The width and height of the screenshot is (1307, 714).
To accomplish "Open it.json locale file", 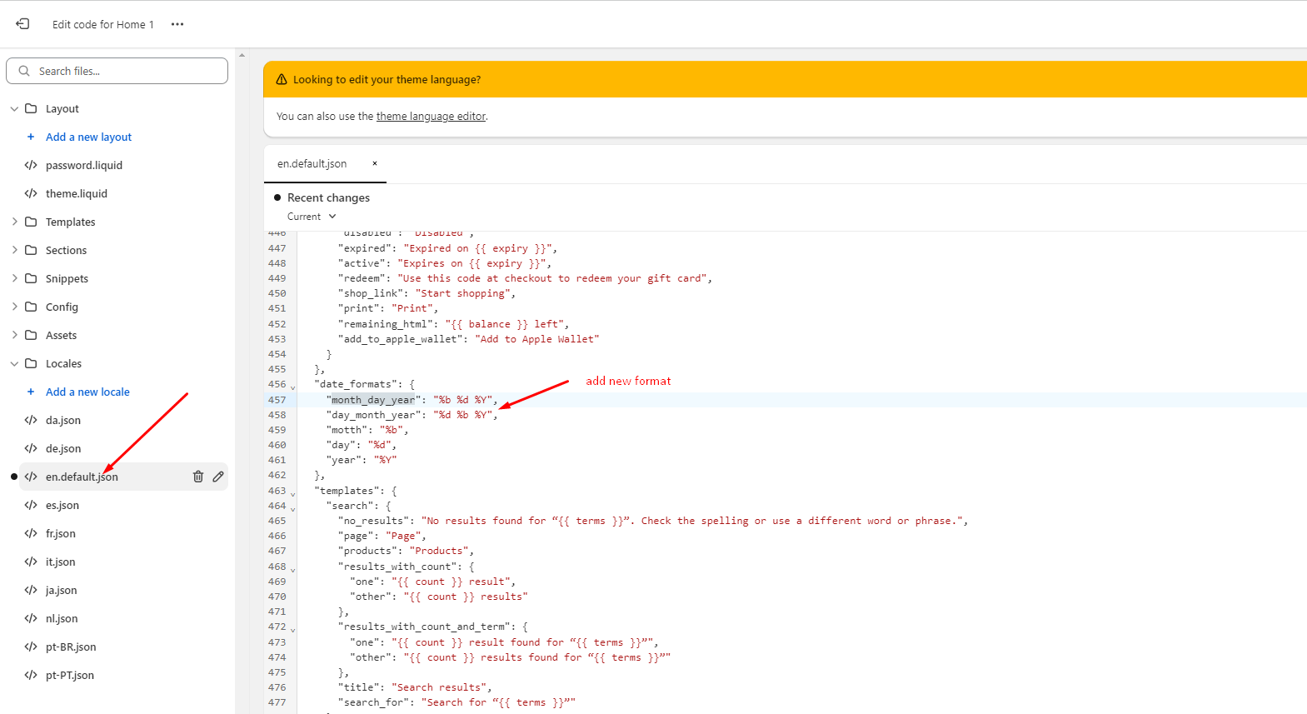I will tap(61, 562).
